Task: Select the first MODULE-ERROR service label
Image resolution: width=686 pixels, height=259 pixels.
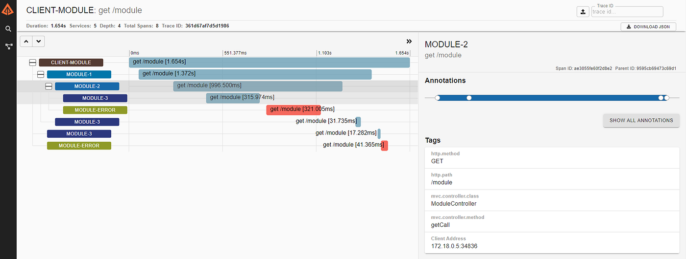Action: (x=95, y=110)
